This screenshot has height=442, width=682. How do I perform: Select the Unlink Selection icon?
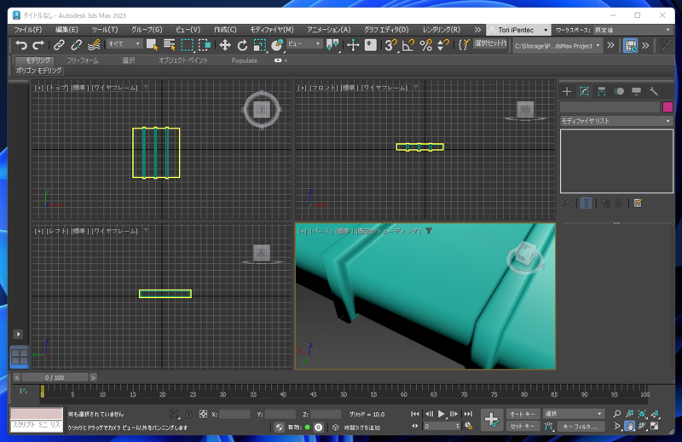point(76,45)
